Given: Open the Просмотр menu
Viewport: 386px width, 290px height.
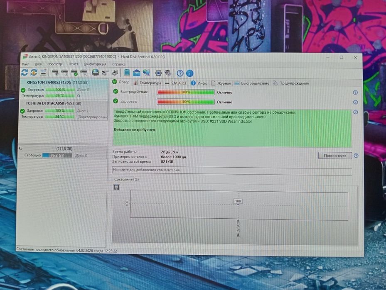Looking at the screenshot, I should point(55,64).
